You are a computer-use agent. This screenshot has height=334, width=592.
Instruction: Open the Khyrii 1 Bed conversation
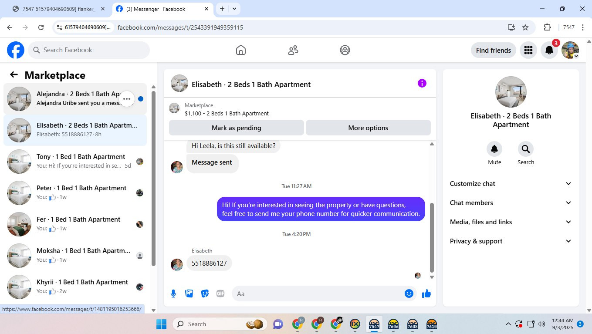(75, 287)
